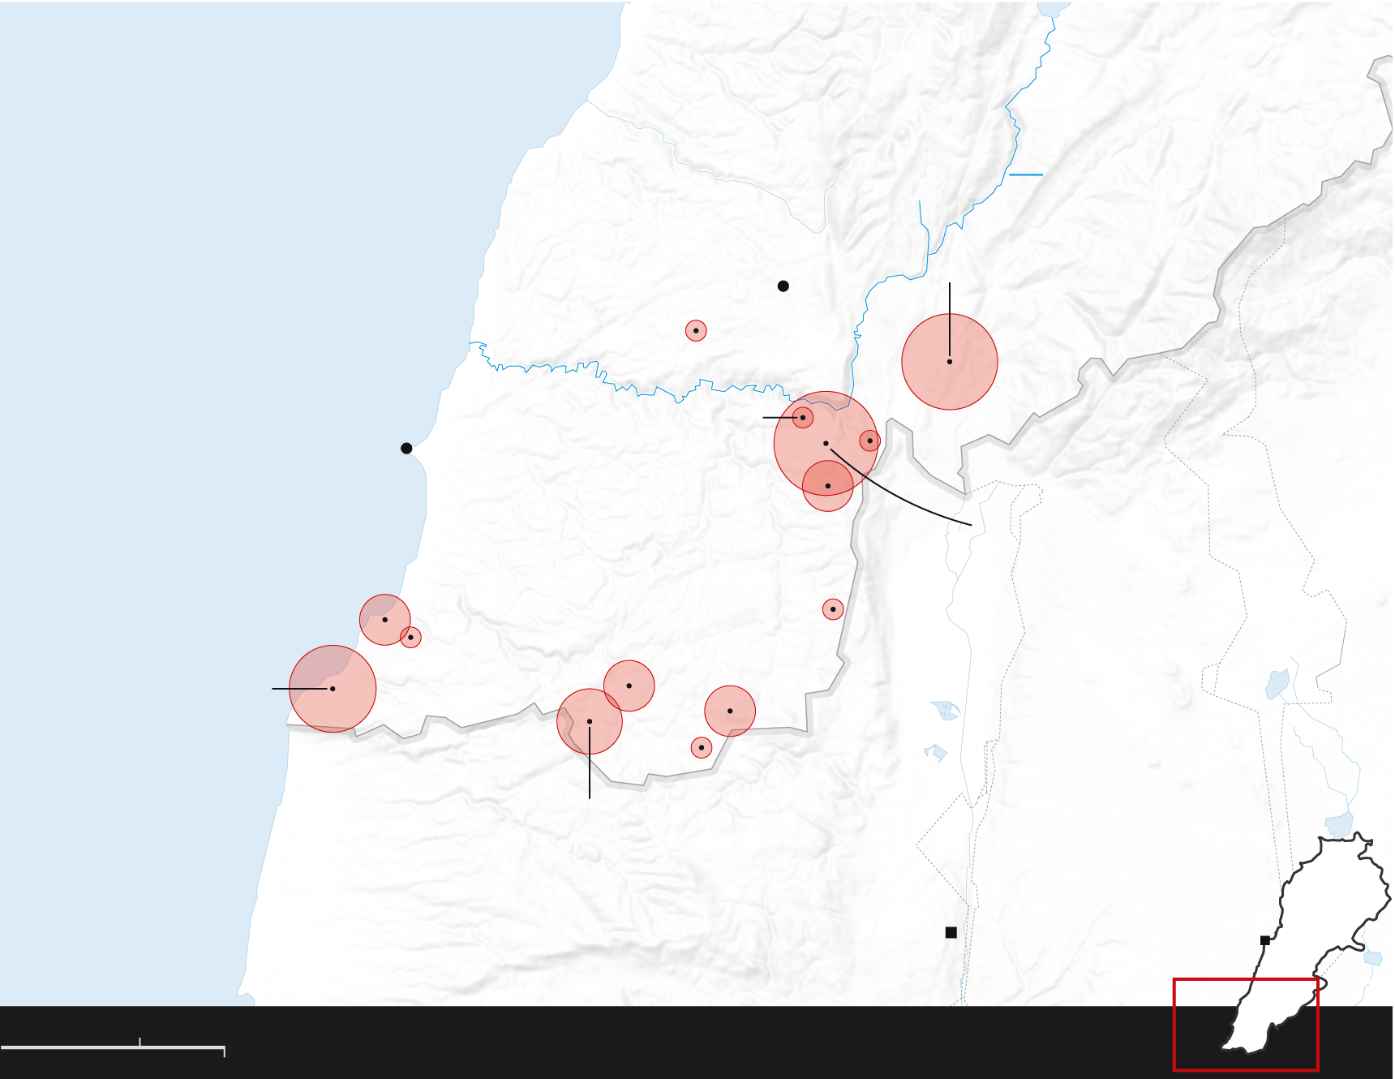
Task: Select tiny red circle beside the coastal medium circle
Action: coord(410,637)
